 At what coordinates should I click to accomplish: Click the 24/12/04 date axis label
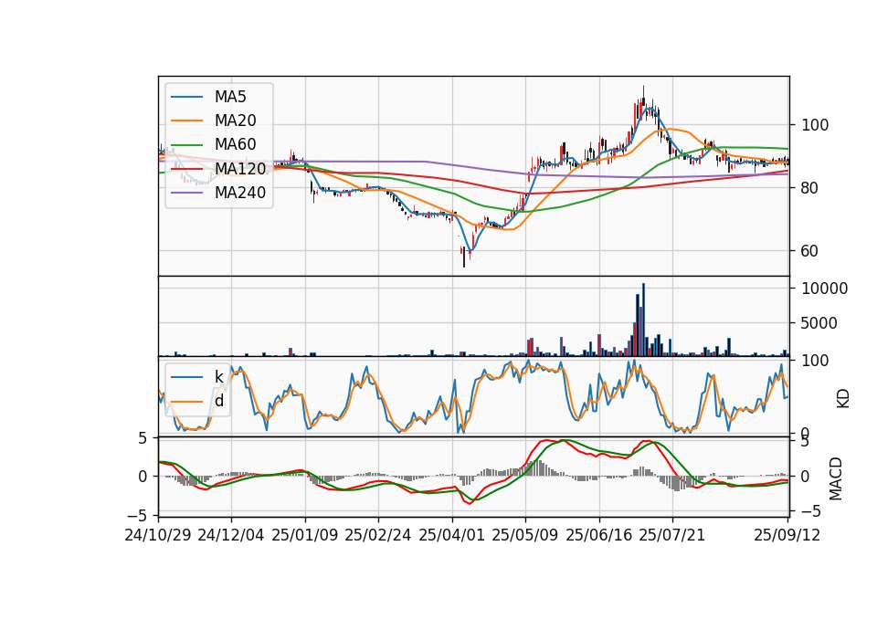(231, 535)
